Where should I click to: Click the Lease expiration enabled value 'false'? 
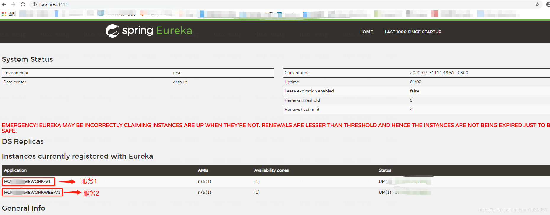[x=415, y=91]
